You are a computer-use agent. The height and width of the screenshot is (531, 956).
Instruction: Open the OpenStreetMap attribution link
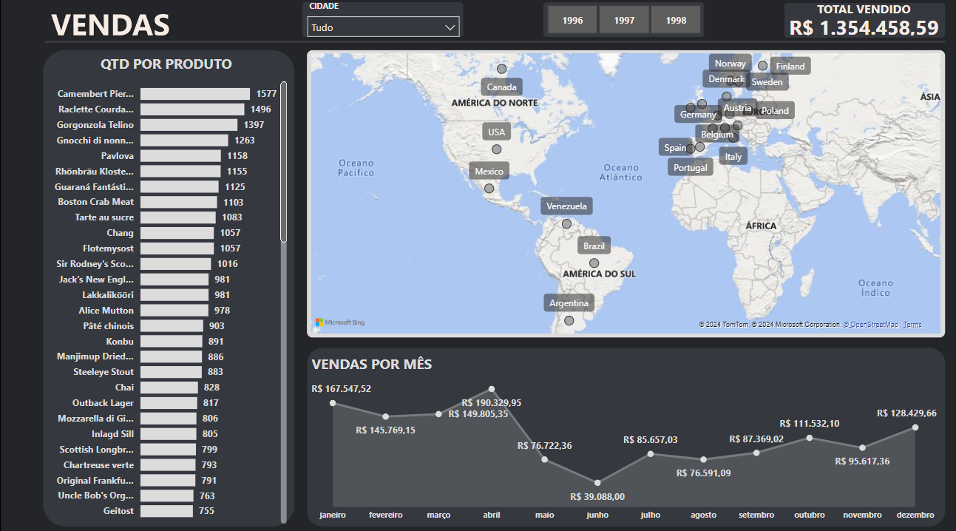click(872, 325)
